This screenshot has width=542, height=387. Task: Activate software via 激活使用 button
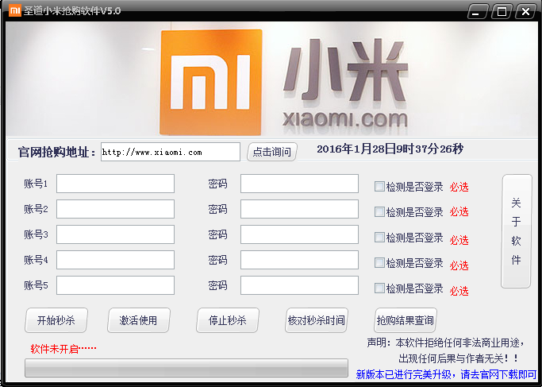138,320
